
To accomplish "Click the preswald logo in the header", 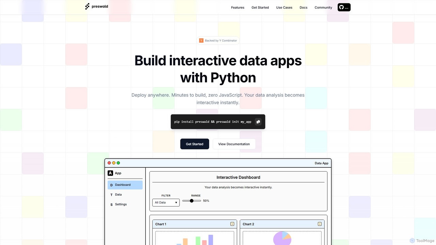I will coord(97,6).
